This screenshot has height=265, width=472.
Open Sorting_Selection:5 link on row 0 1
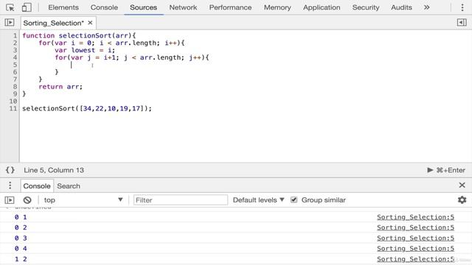415,217
